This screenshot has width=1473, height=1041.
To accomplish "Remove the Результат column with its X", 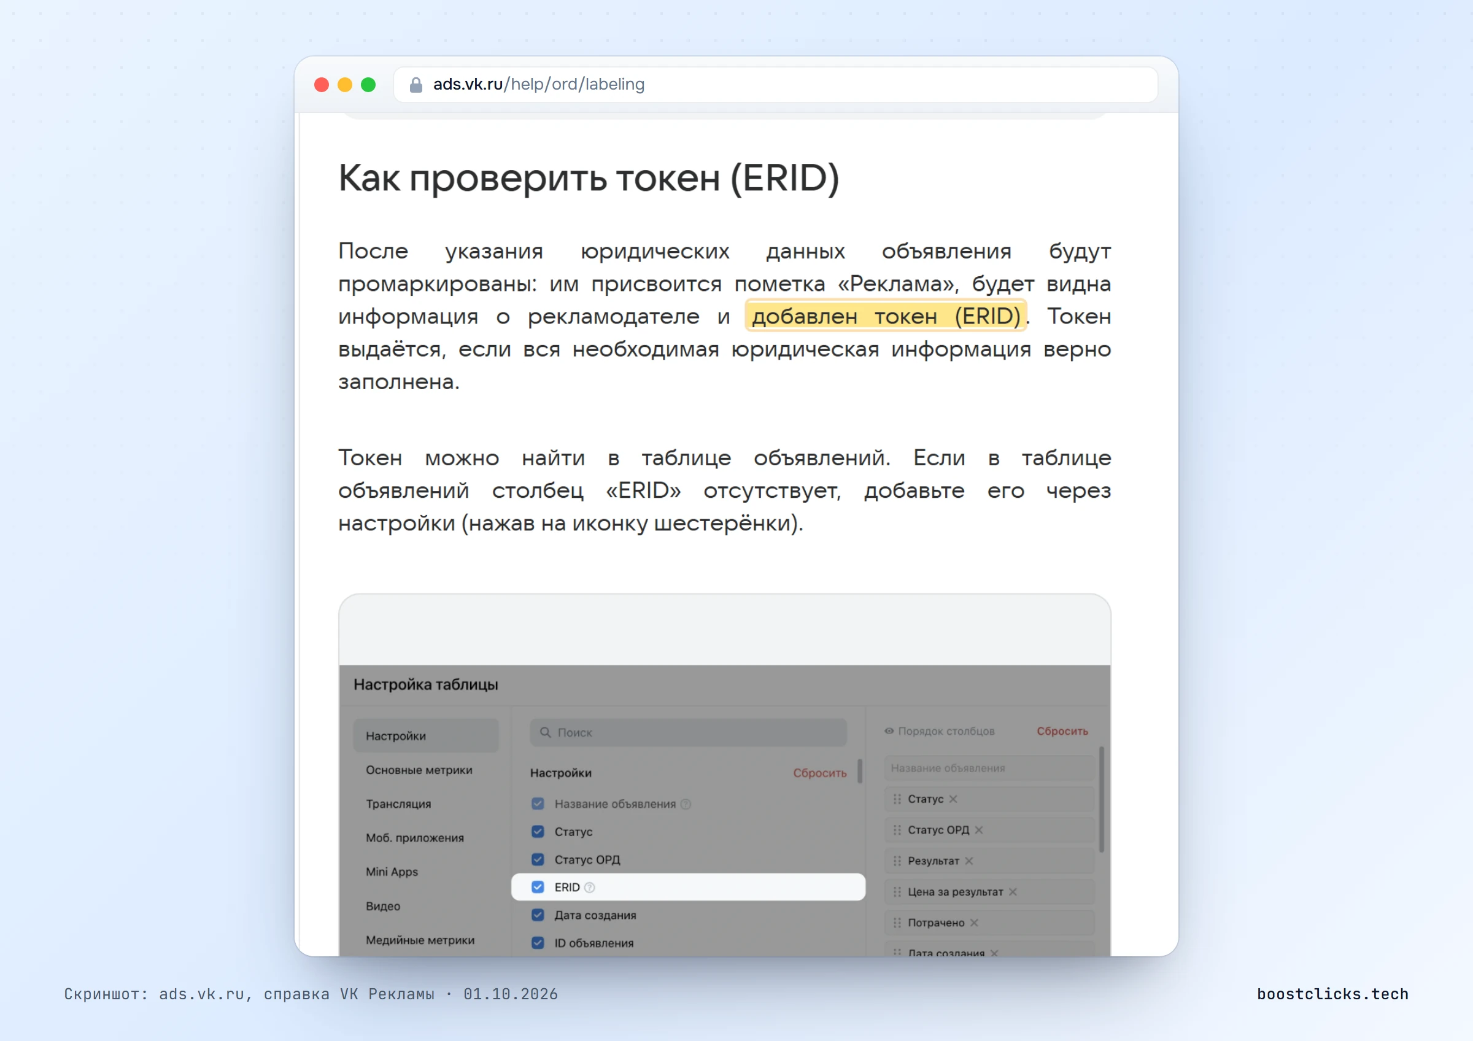I will click(968, 860).
